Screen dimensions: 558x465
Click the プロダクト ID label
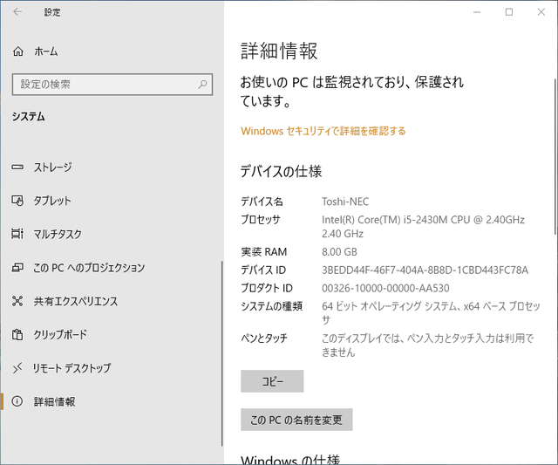tap(267, 288)
